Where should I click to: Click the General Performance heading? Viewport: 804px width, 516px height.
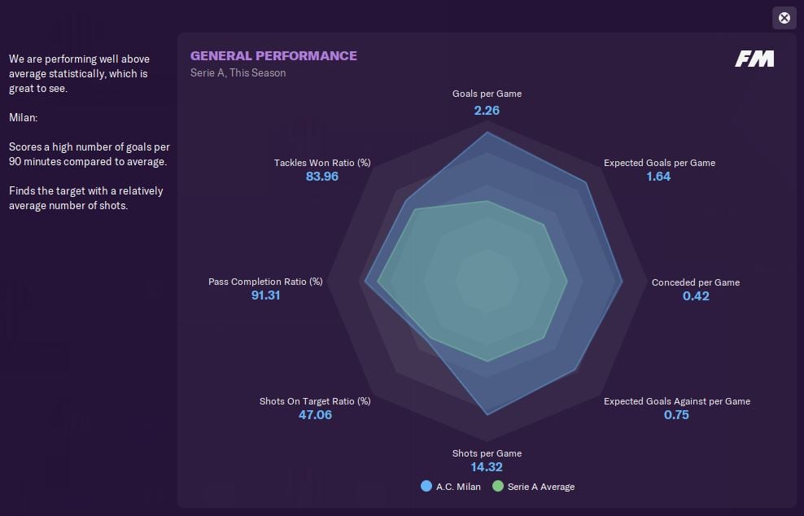pos(273,55)
